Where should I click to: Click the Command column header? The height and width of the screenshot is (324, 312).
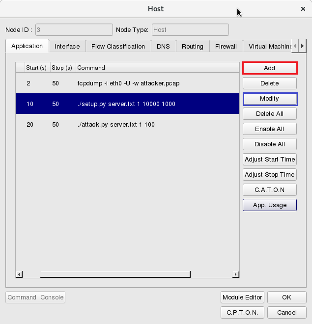coord(158,68)
